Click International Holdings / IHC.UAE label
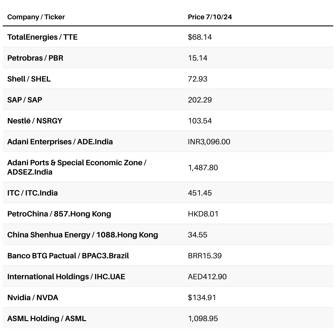The width and height of the screenshot is (336, 331). pos(66,277)
